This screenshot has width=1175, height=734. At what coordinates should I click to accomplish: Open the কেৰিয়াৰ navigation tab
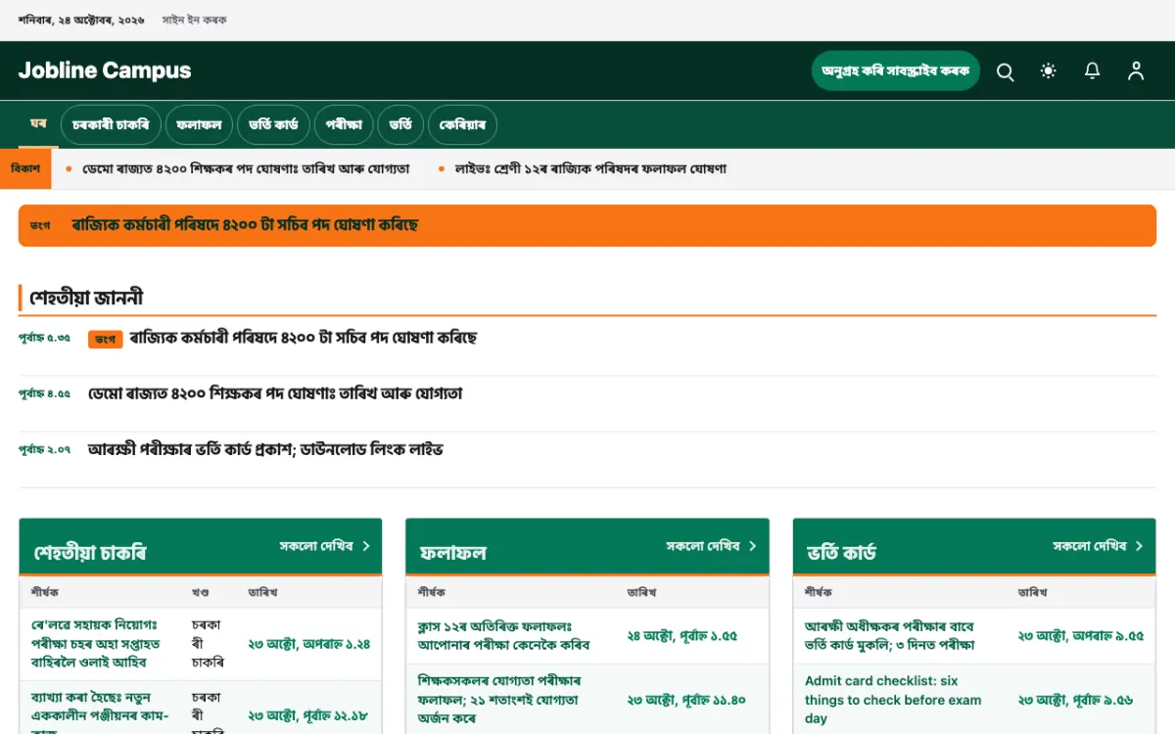coord(462,125)
